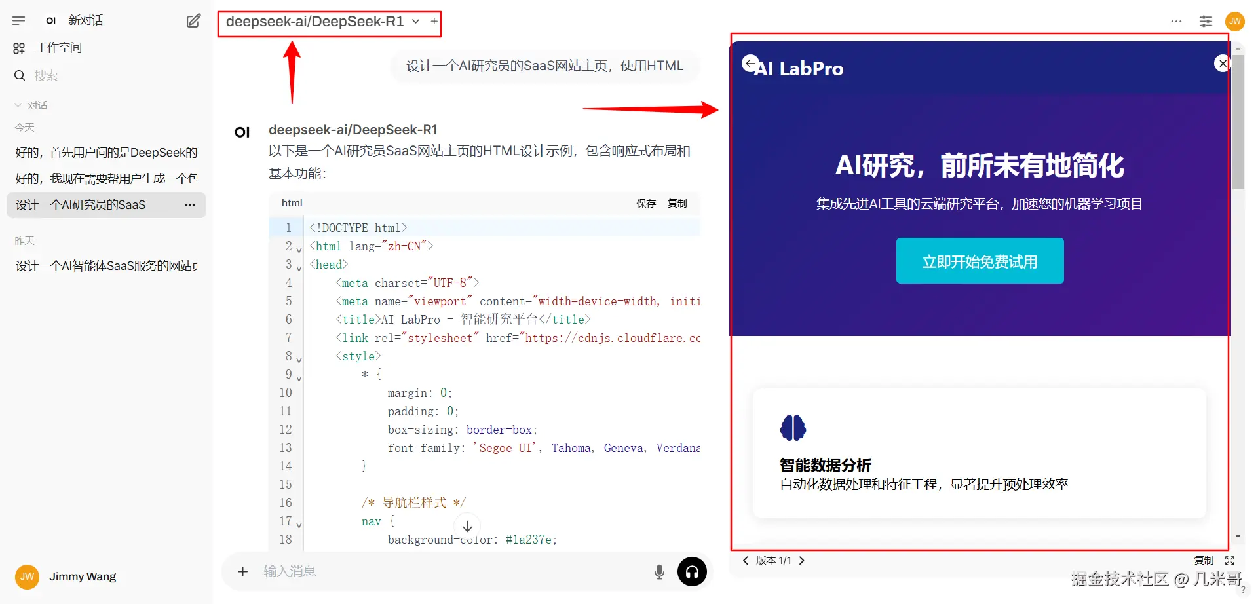1258x604 pixels.
Task: Open chat controls via the sliders icon
Action: [1206, 21]
